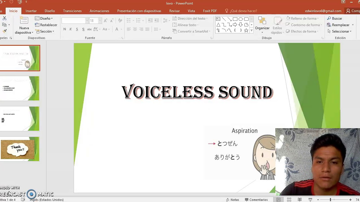Screen dimensions: 360x202
Task: Open character spacing AV menu
Action: (x=97, y=29)
